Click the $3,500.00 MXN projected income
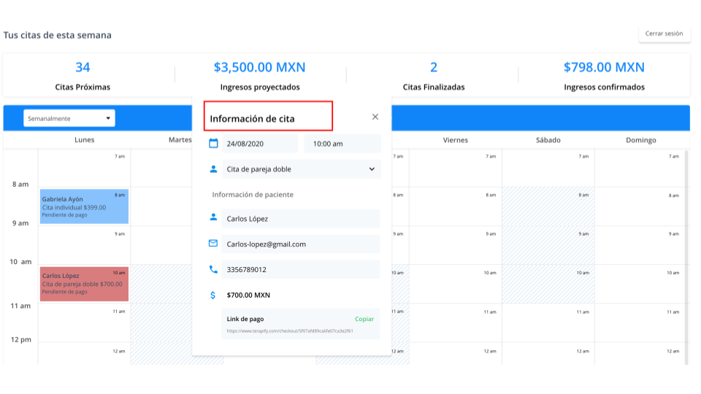Image resolution: width=701 pixels, height=394 pixels. click(259, 67)
